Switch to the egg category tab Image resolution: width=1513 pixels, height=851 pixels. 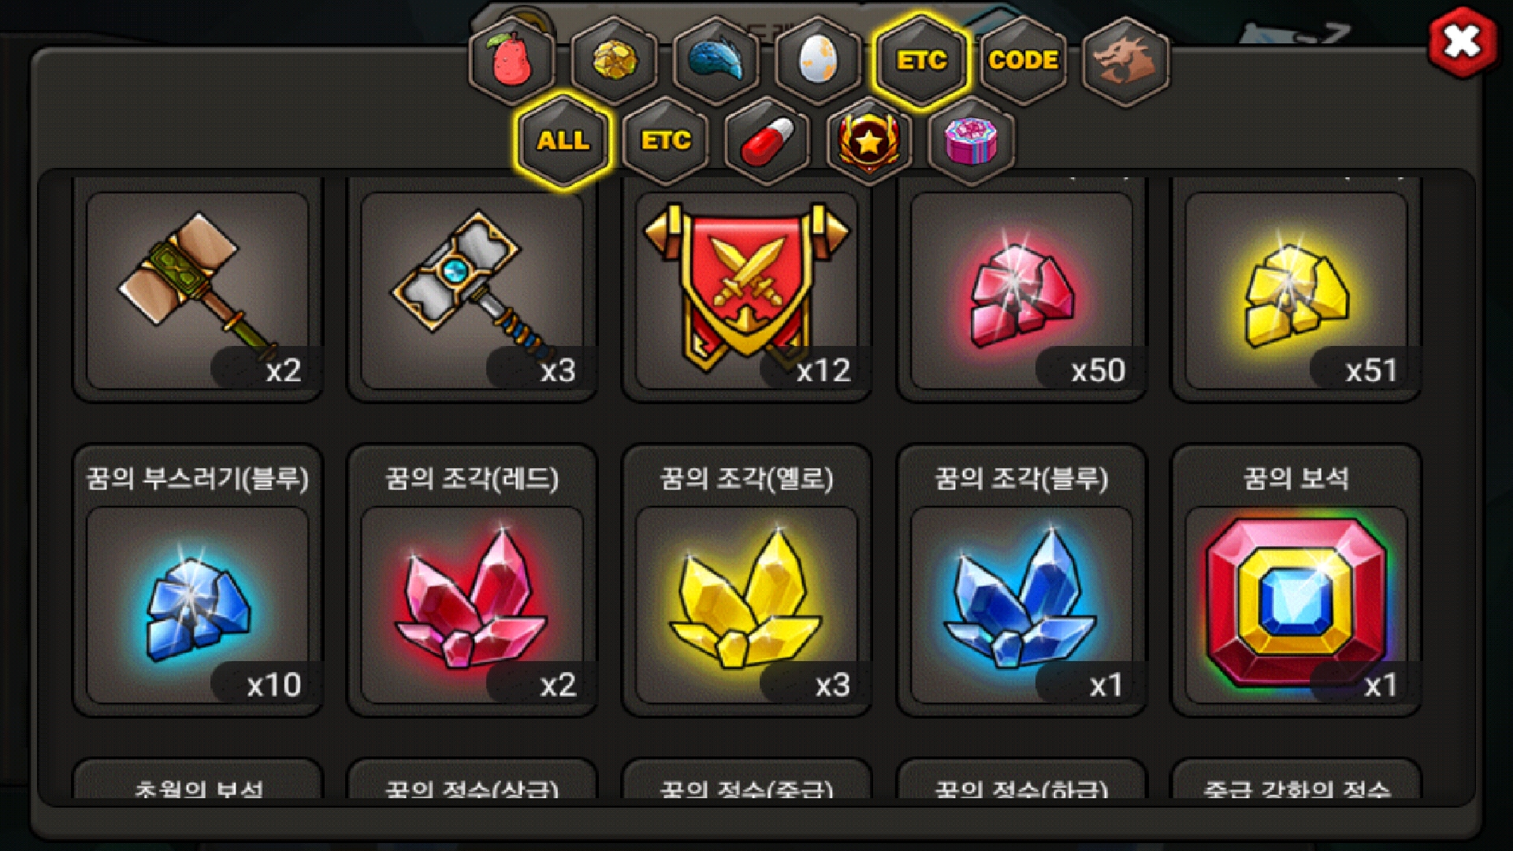(818, 61)
